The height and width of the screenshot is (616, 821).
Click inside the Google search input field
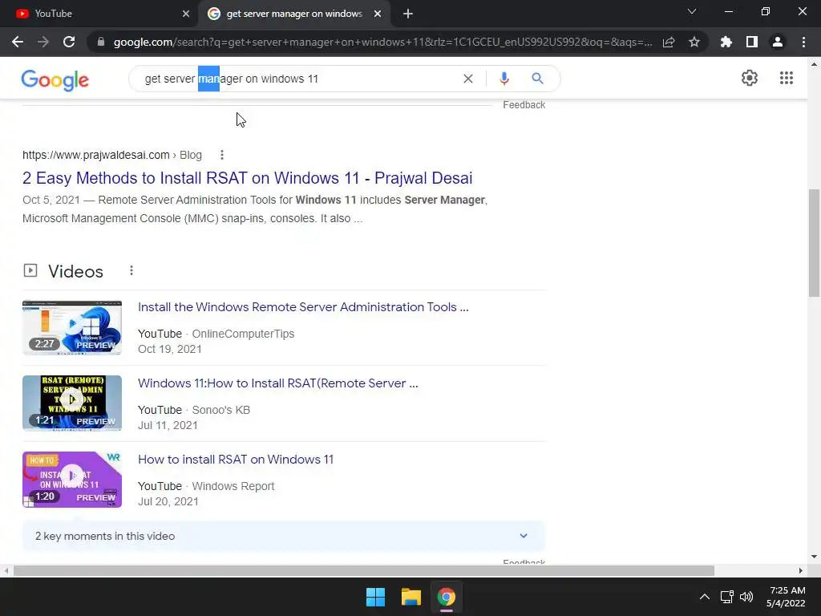point(298,79)
